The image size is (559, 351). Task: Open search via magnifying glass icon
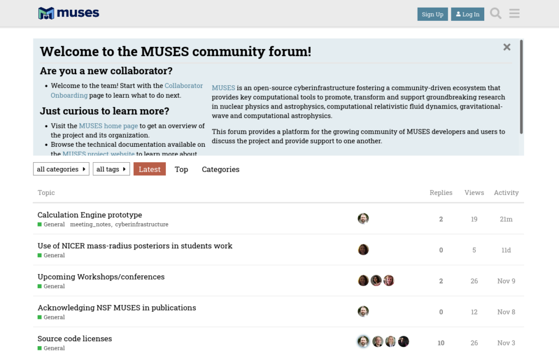click(496, 14)
